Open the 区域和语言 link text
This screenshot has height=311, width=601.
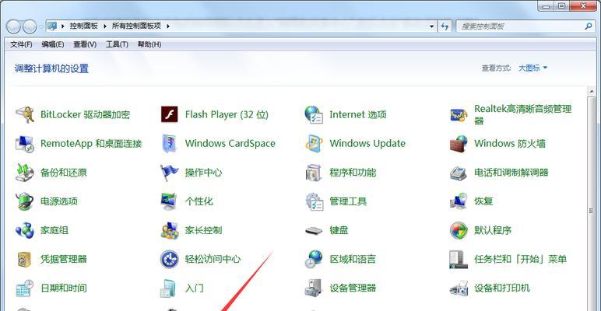pyautogui.click(x=353, y=259)
